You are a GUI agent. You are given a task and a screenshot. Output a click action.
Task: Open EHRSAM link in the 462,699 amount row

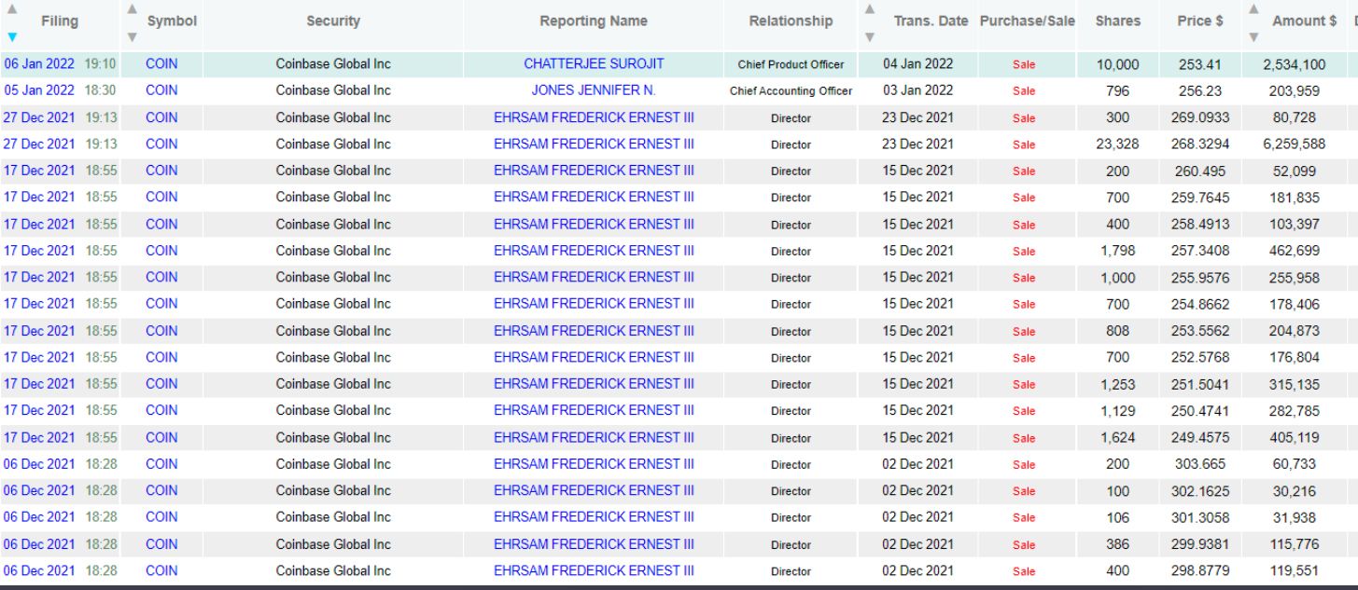594,251
